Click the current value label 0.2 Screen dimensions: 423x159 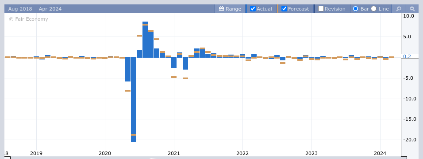[x=407, y=56]
